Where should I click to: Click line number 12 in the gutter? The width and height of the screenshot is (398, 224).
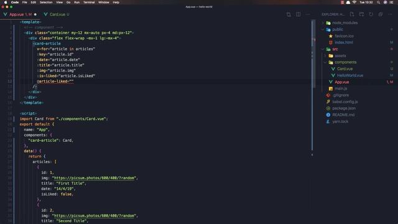point(10,82)
